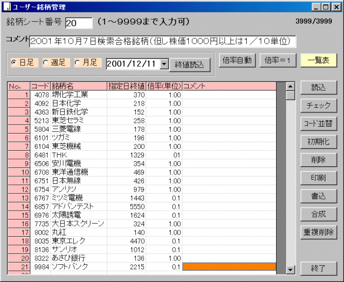Select the 東洋通信機 cell
This screenshot has height=282, width=344.
(x=79, y=172)
